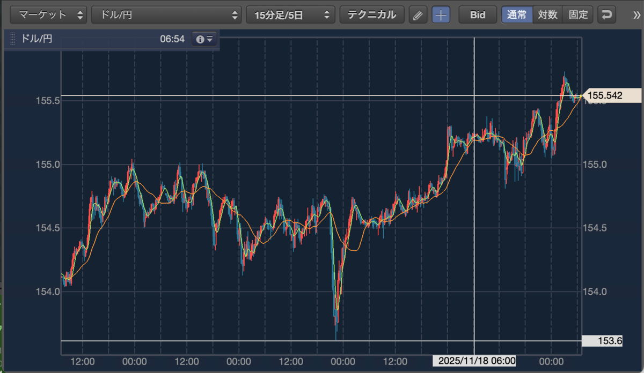Open the ドル/円 currency pair dropdown
Image resolution: width=644 pixels, height=373 pixels.
pyautogui.click(x=167, y=15)
